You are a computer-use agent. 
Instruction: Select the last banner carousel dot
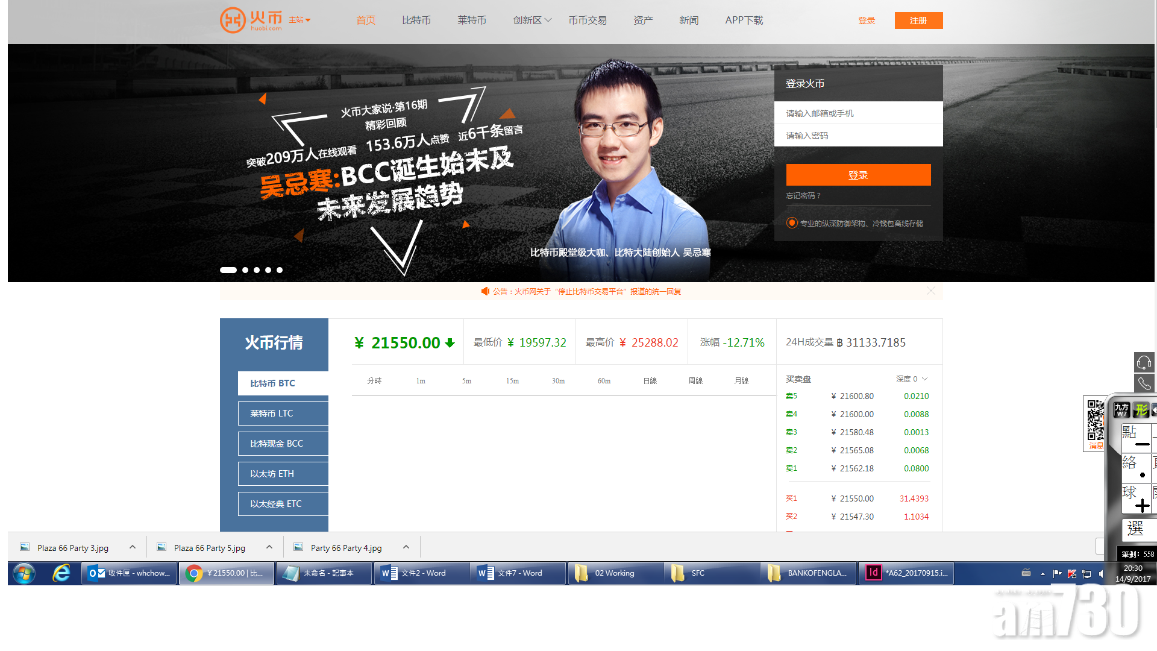280,270
